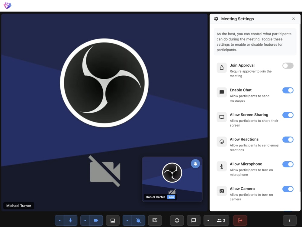Click the raised hand badge on Daniel Carter tile
Viewport: 302px width, 227px height.
[195, 164]
